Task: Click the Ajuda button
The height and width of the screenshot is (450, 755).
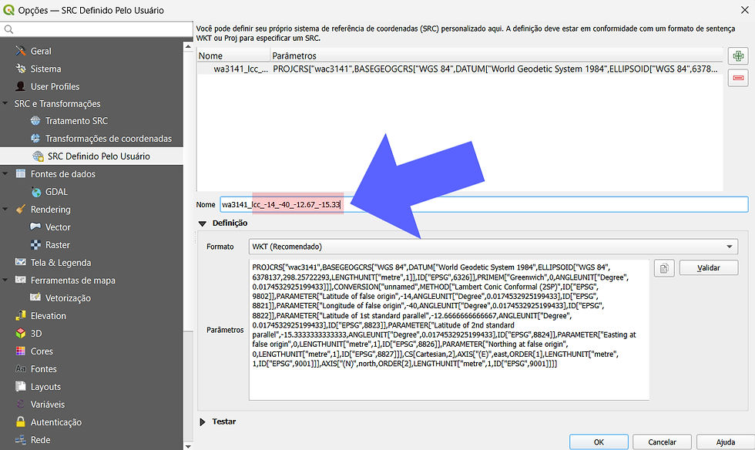Action: pyautogui.click(x=725, y=442)
